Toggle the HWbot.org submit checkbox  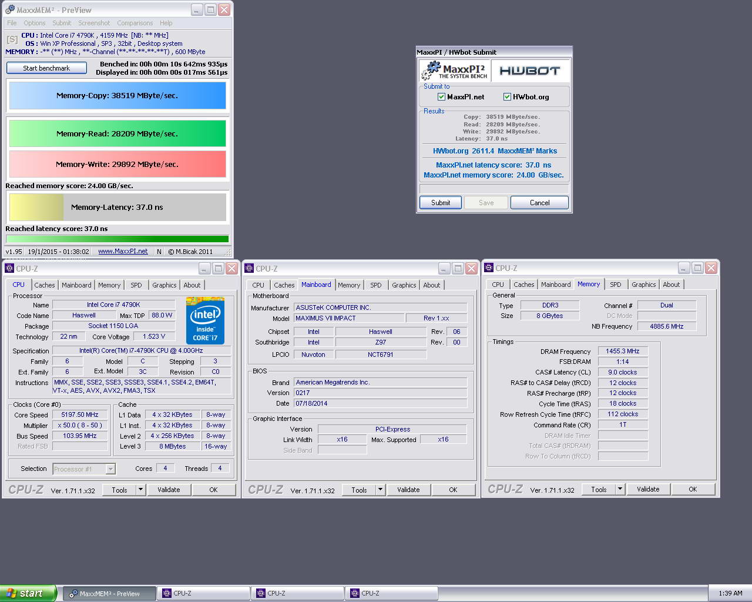(x=507, y=97)
